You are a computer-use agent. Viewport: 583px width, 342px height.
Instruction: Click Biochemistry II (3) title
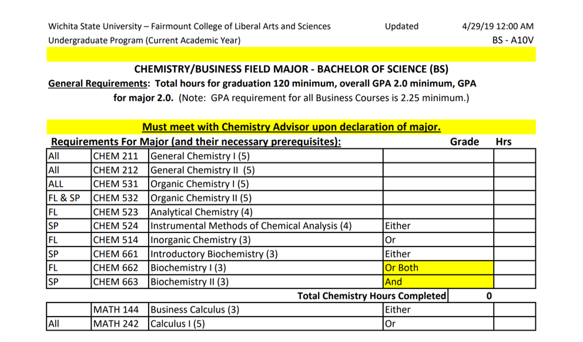click(190, 282)
